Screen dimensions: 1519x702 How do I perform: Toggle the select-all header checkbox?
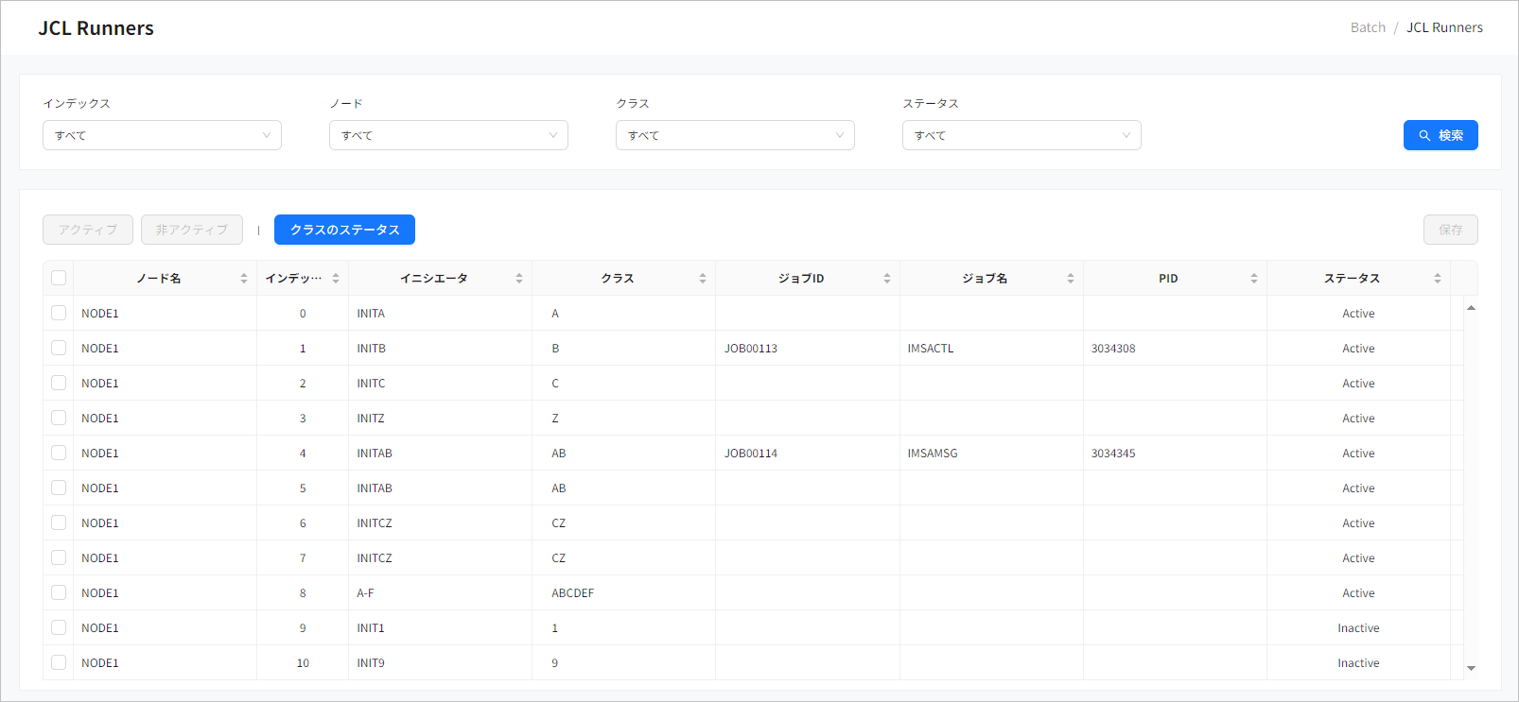(59, 278)
